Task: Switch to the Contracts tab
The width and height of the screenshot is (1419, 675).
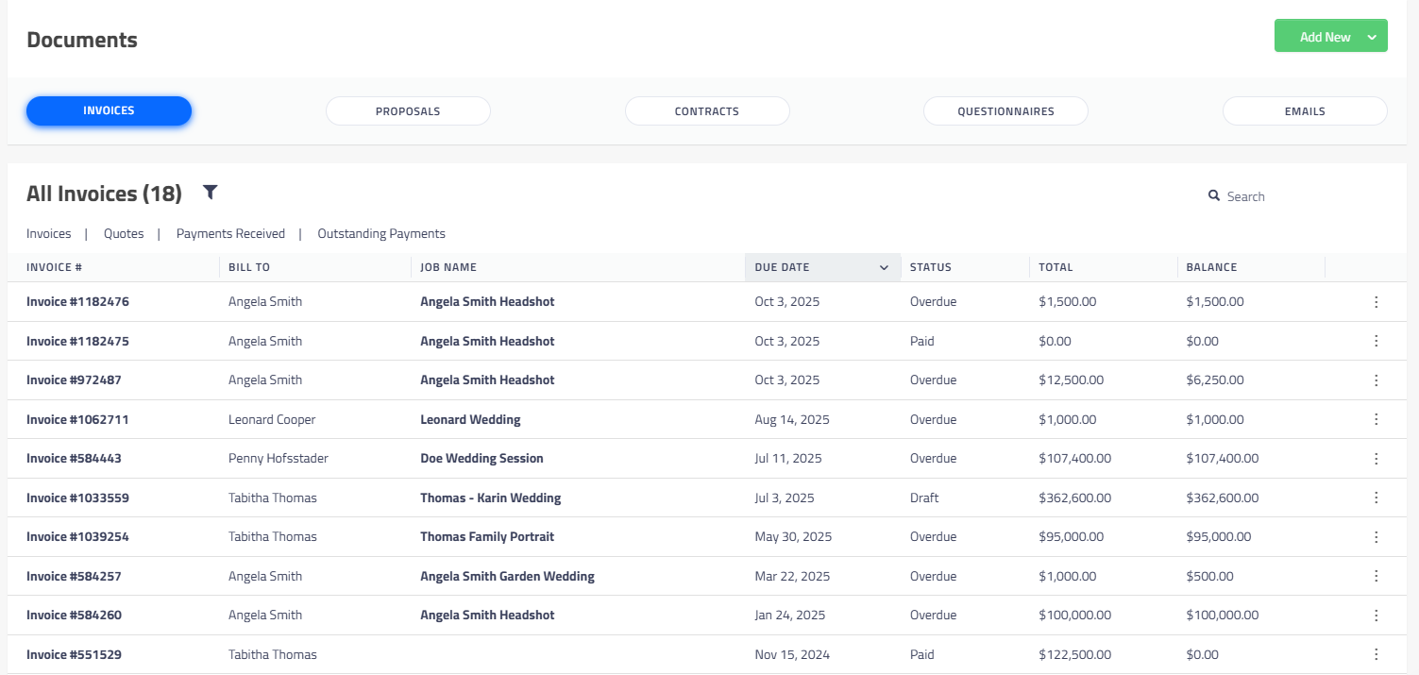Action: [x=707, y=111]
